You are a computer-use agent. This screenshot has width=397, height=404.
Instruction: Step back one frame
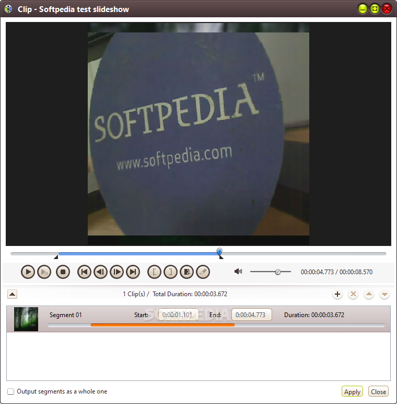coord(100,272)
